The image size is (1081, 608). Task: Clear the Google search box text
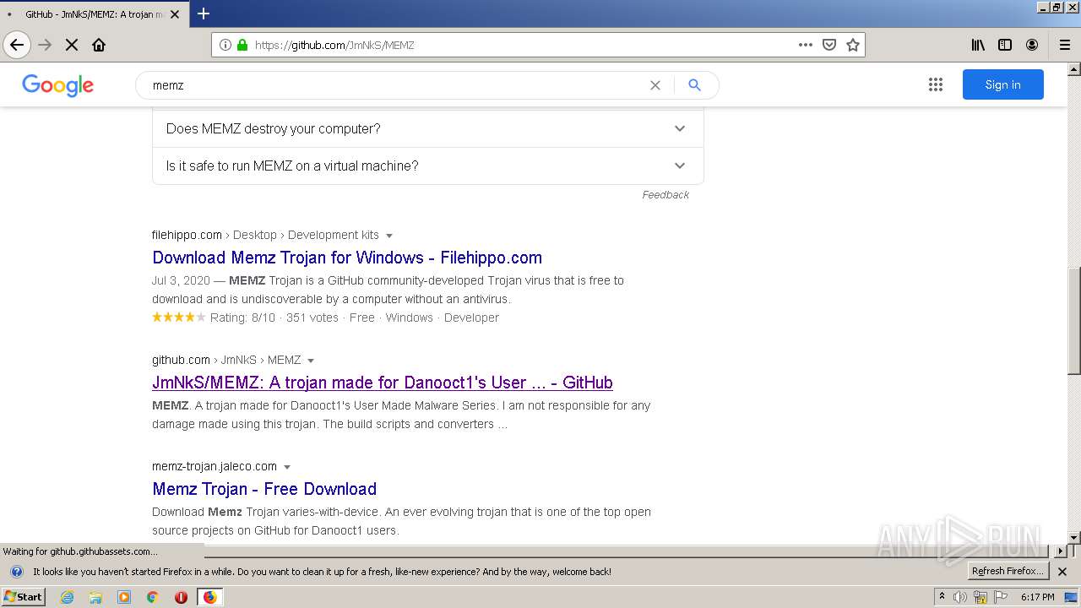coord(655,85)
